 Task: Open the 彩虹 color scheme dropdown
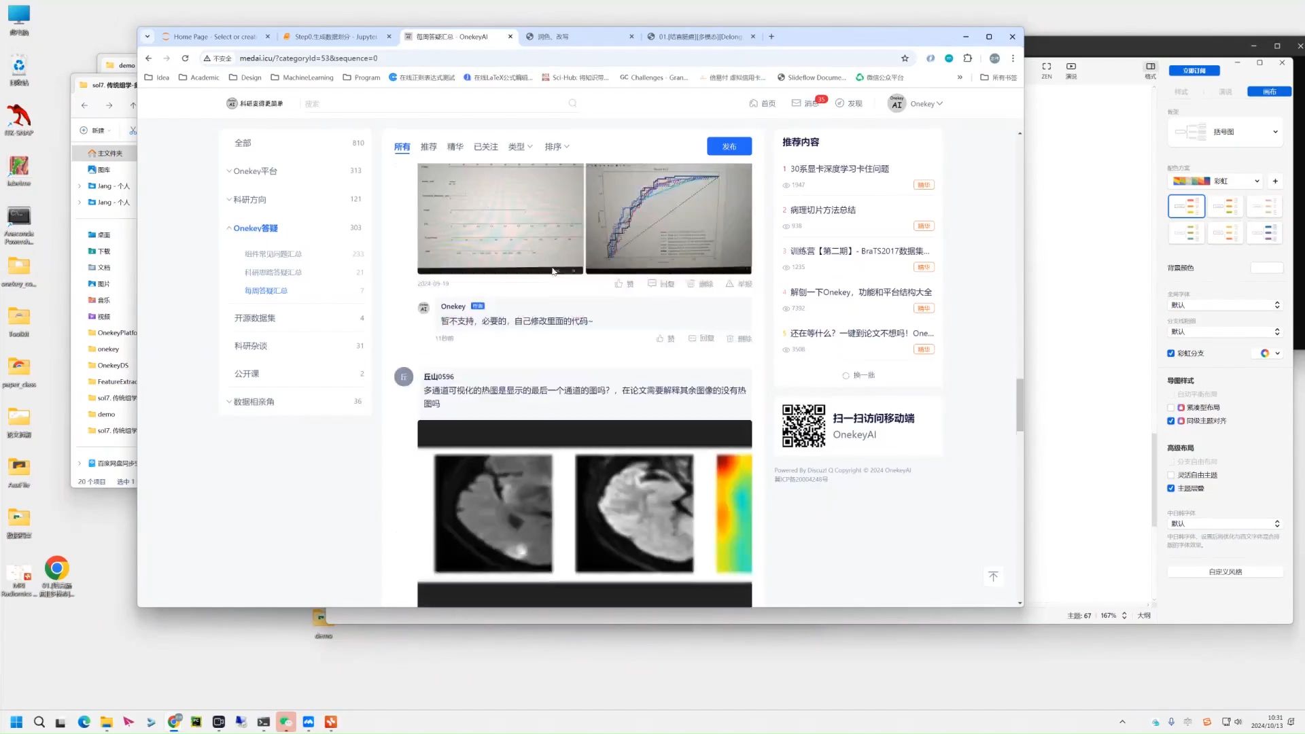coord(1216,181)
